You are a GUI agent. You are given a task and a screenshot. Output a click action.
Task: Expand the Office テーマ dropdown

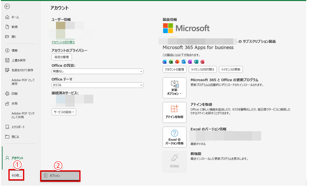click(x=97, y=85)
